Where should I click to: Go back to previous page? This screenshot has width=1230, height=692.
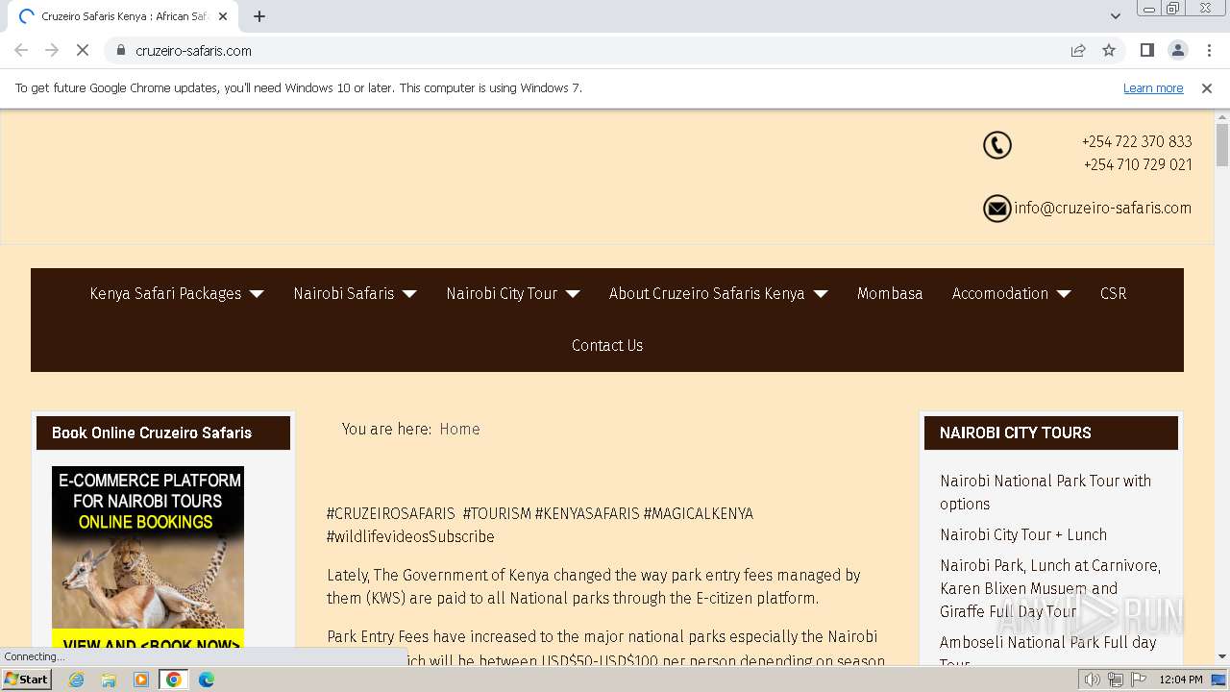coord(21,51)
